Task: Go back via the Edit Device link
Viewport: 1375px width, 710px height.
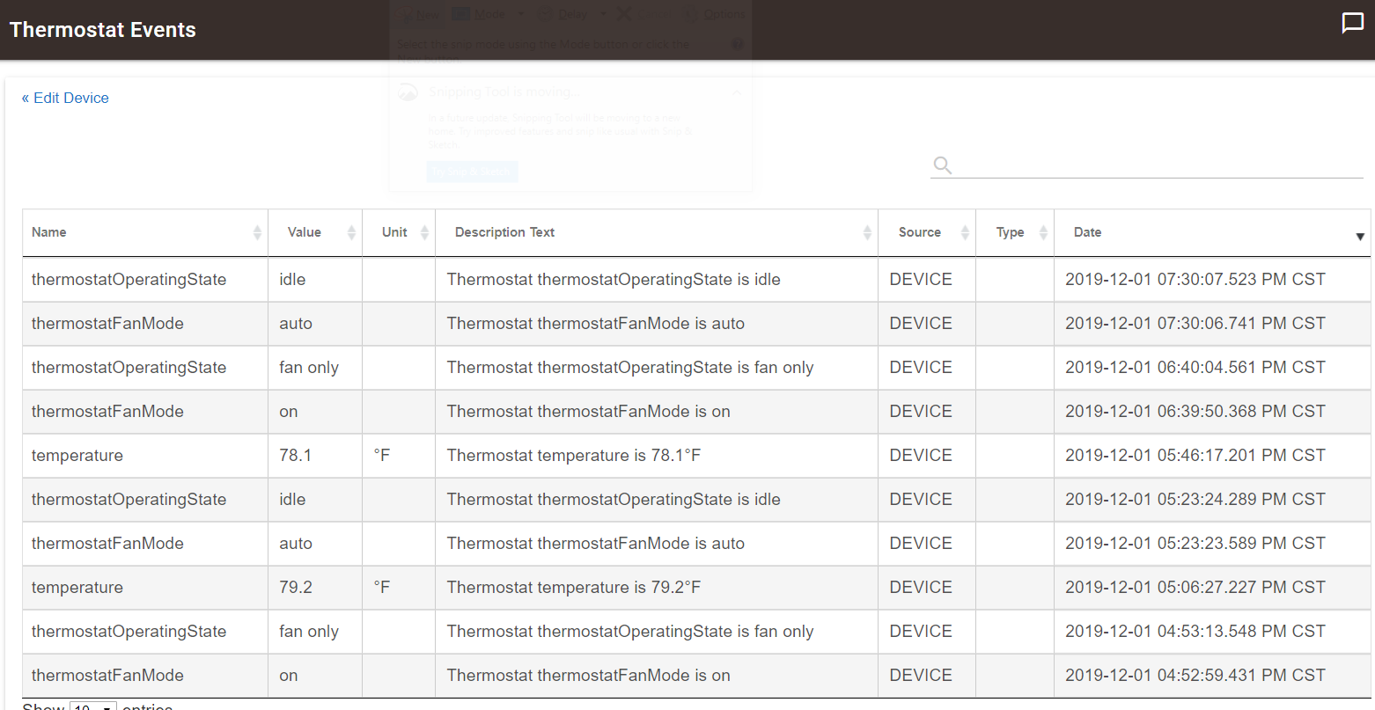Action: click(x=65, y=98)
